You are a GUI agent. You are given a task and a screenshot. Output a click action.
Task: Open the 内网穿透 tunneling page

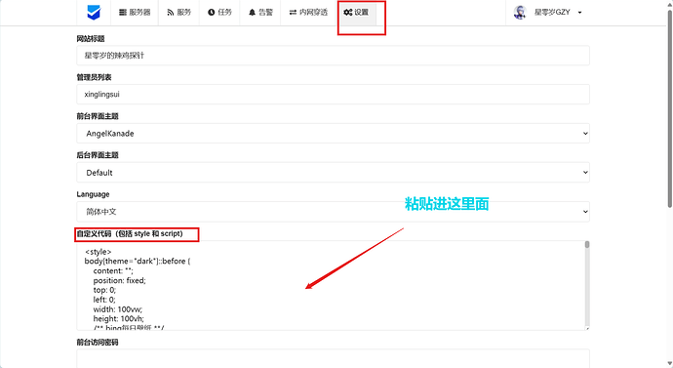(x=308, y=13)
